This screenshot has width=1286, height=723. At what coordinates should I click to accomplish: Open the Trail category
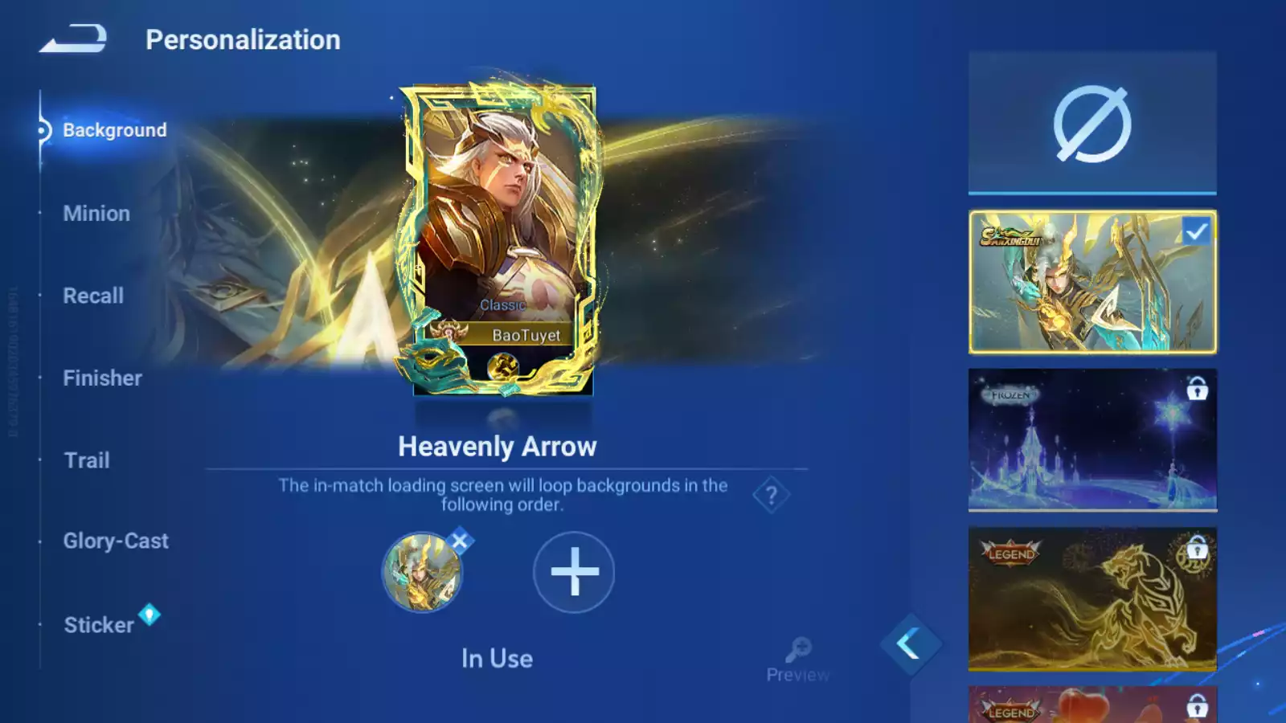tap(87, 460)
